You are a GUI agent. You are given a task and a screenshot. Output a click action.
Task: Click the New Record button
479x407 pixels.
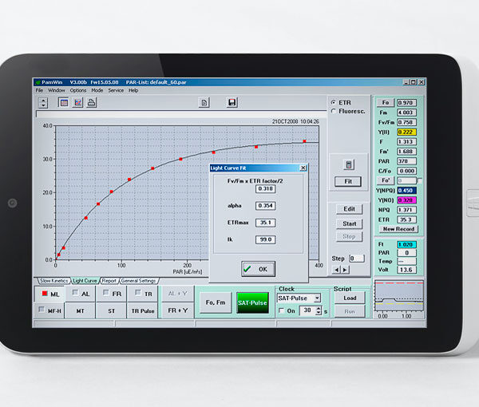[398, 229]
